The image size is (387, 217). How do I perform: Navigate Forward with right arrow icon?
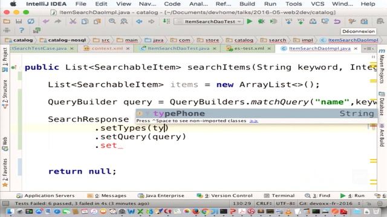point(151,22)
